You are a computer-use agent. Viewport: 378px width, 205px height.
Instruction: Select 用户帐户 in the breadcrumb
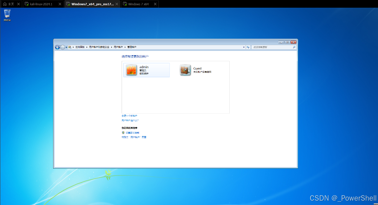118,47
